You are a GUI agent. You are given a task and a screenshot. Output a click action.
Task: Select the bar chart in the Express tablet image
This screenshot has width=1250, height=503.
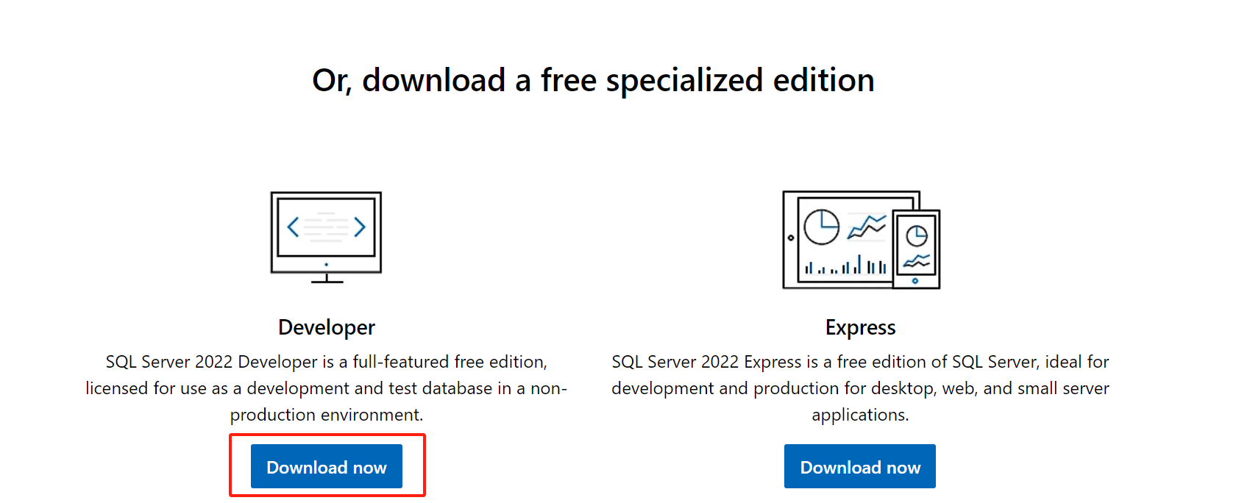(x=845, y=266)
